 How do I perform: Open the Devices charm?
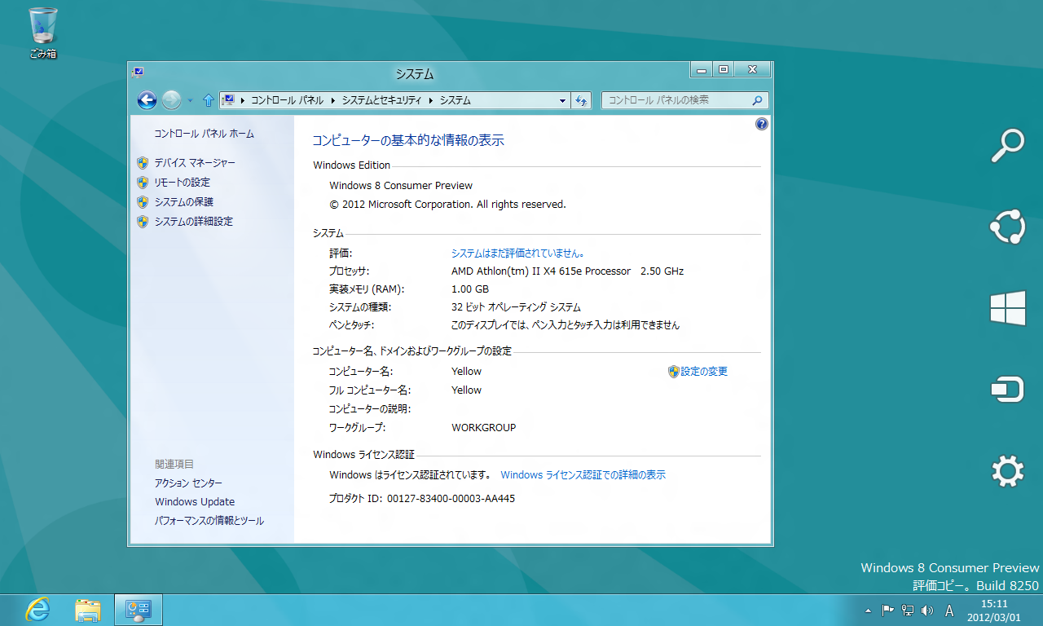click(1007, 390)
